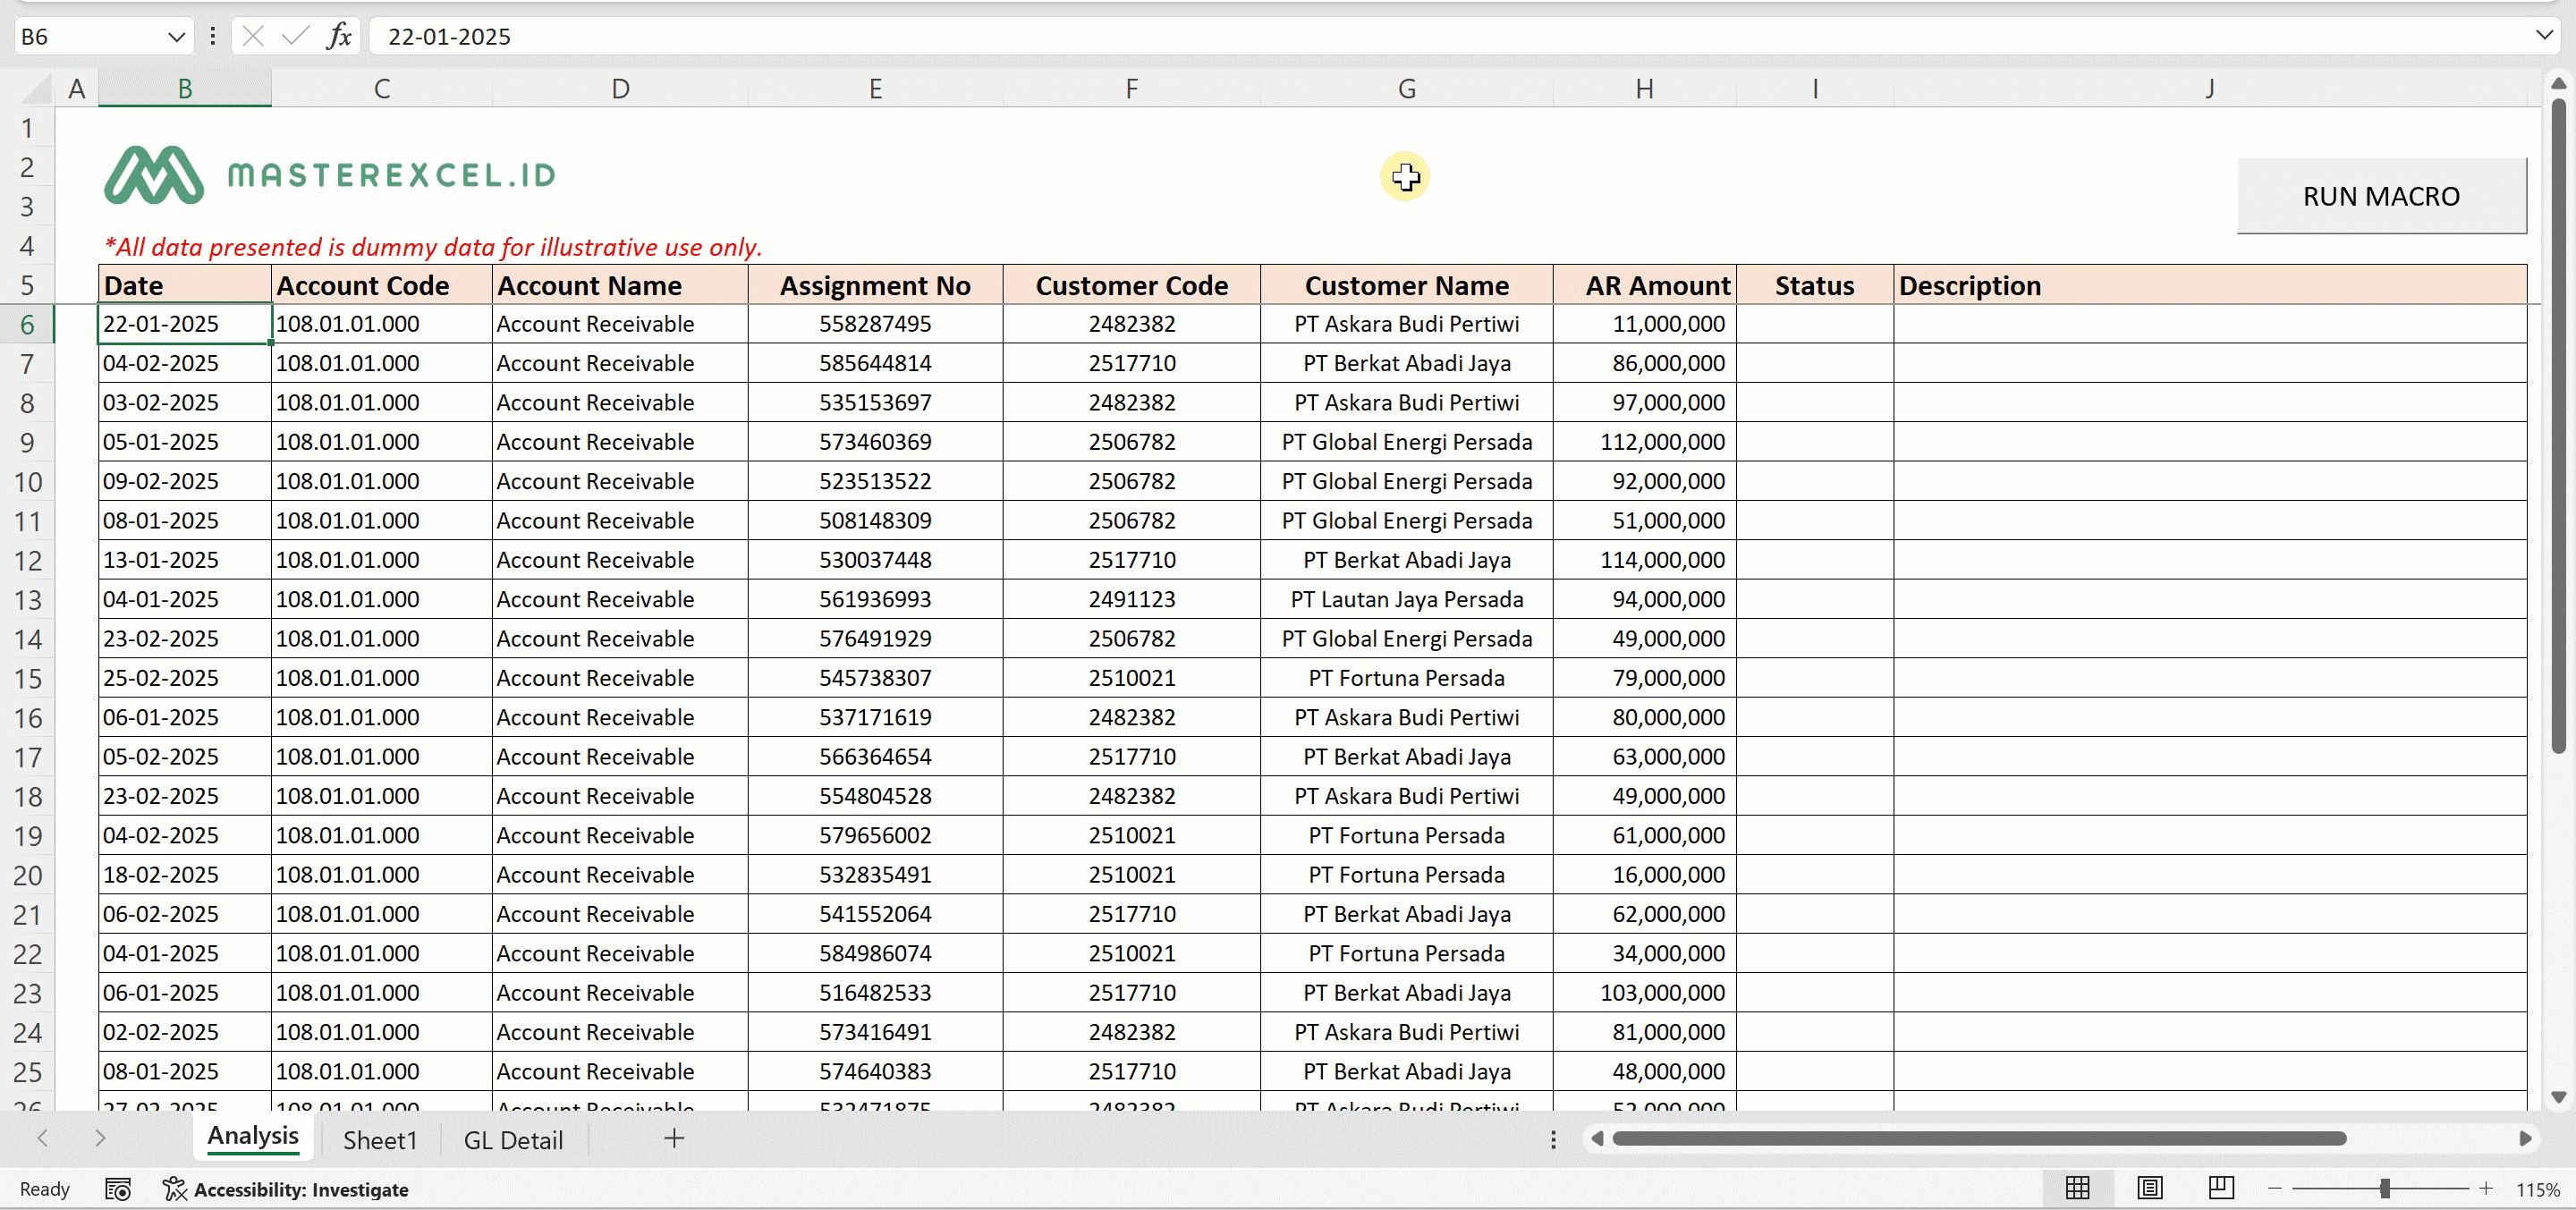Screen dimensions: 2576x1210
Task: Click the Accessibility Investigate status icon
Action: coord(286,1189)
